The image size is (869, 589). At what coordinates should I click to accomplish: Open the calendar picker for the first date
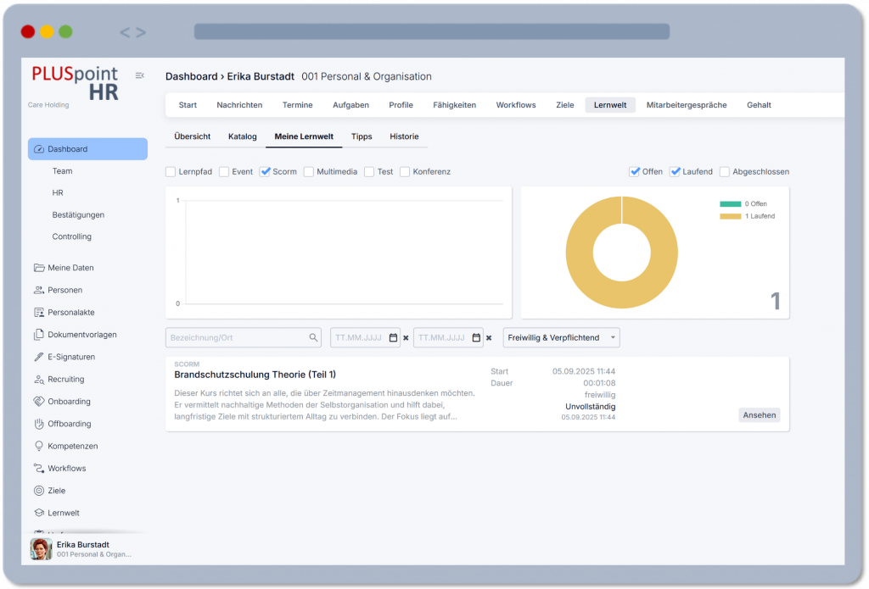point(392,337)
